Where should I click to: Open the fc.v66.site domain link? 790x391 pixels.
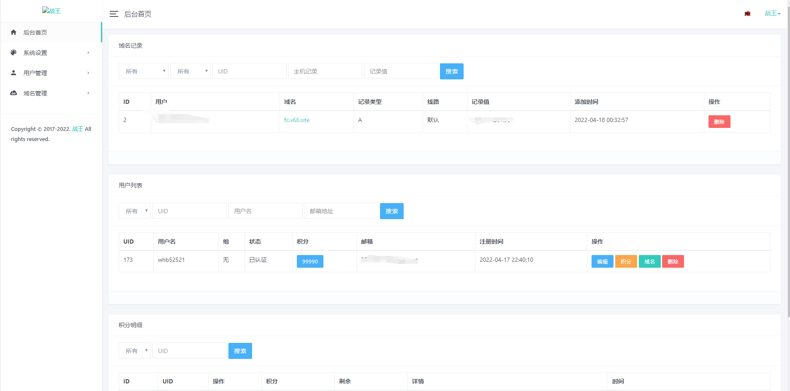pos(297,120)
